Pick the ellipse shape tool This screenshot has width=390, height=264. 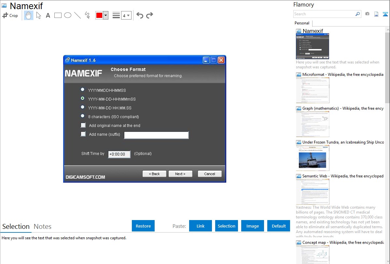(x=68, y=15)
